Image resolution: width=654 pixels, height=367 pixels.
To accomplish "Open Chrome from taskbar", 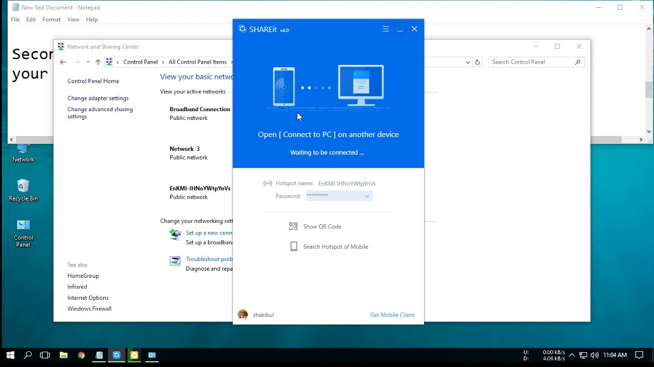I will coord(81,355).
